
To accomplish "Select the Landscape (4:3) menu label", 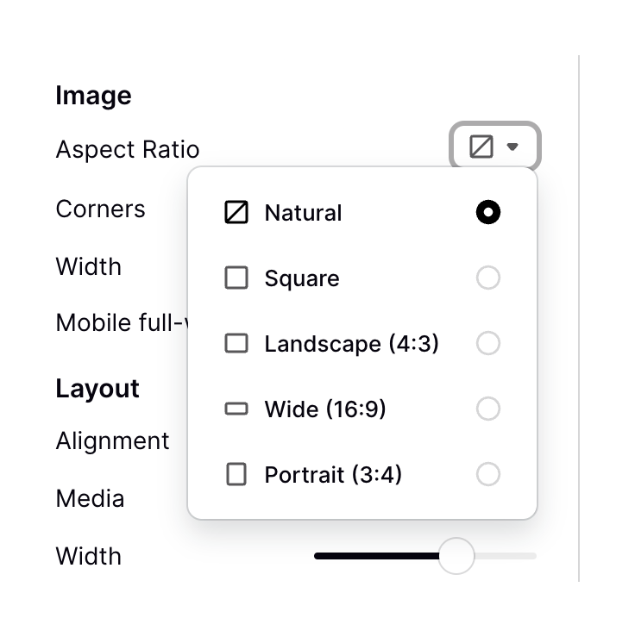I will click(x=351, y=344).
